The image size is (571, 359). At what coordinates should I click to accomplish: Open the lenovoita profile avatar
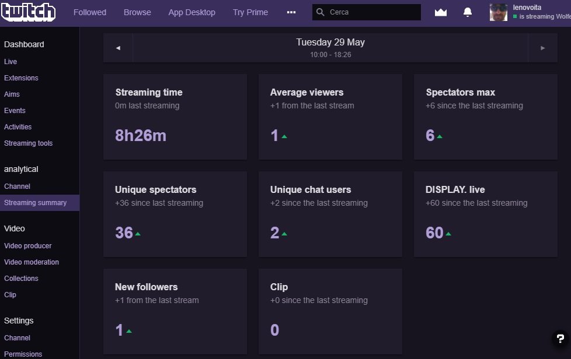coord(498,12)
